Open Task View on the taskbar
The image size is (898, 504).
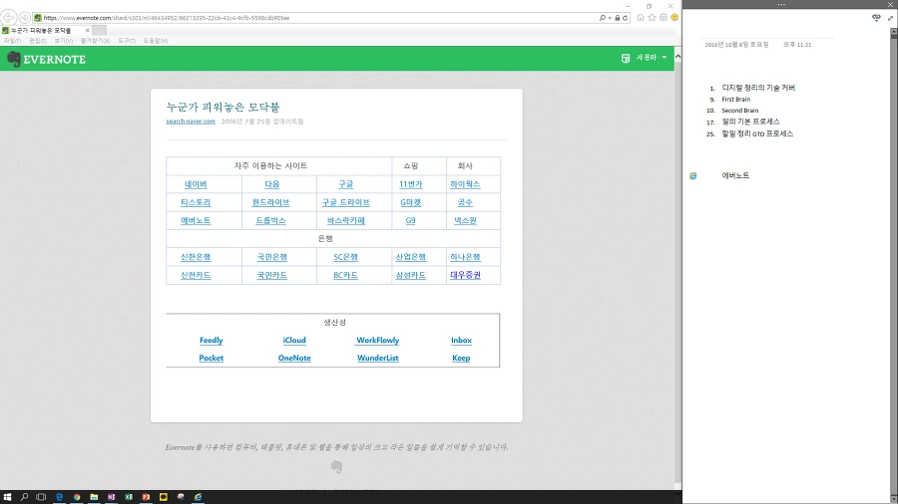(41, 497)
